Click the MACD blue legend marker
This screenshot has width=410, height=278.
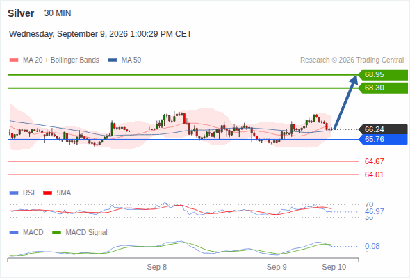coord(14,233)
